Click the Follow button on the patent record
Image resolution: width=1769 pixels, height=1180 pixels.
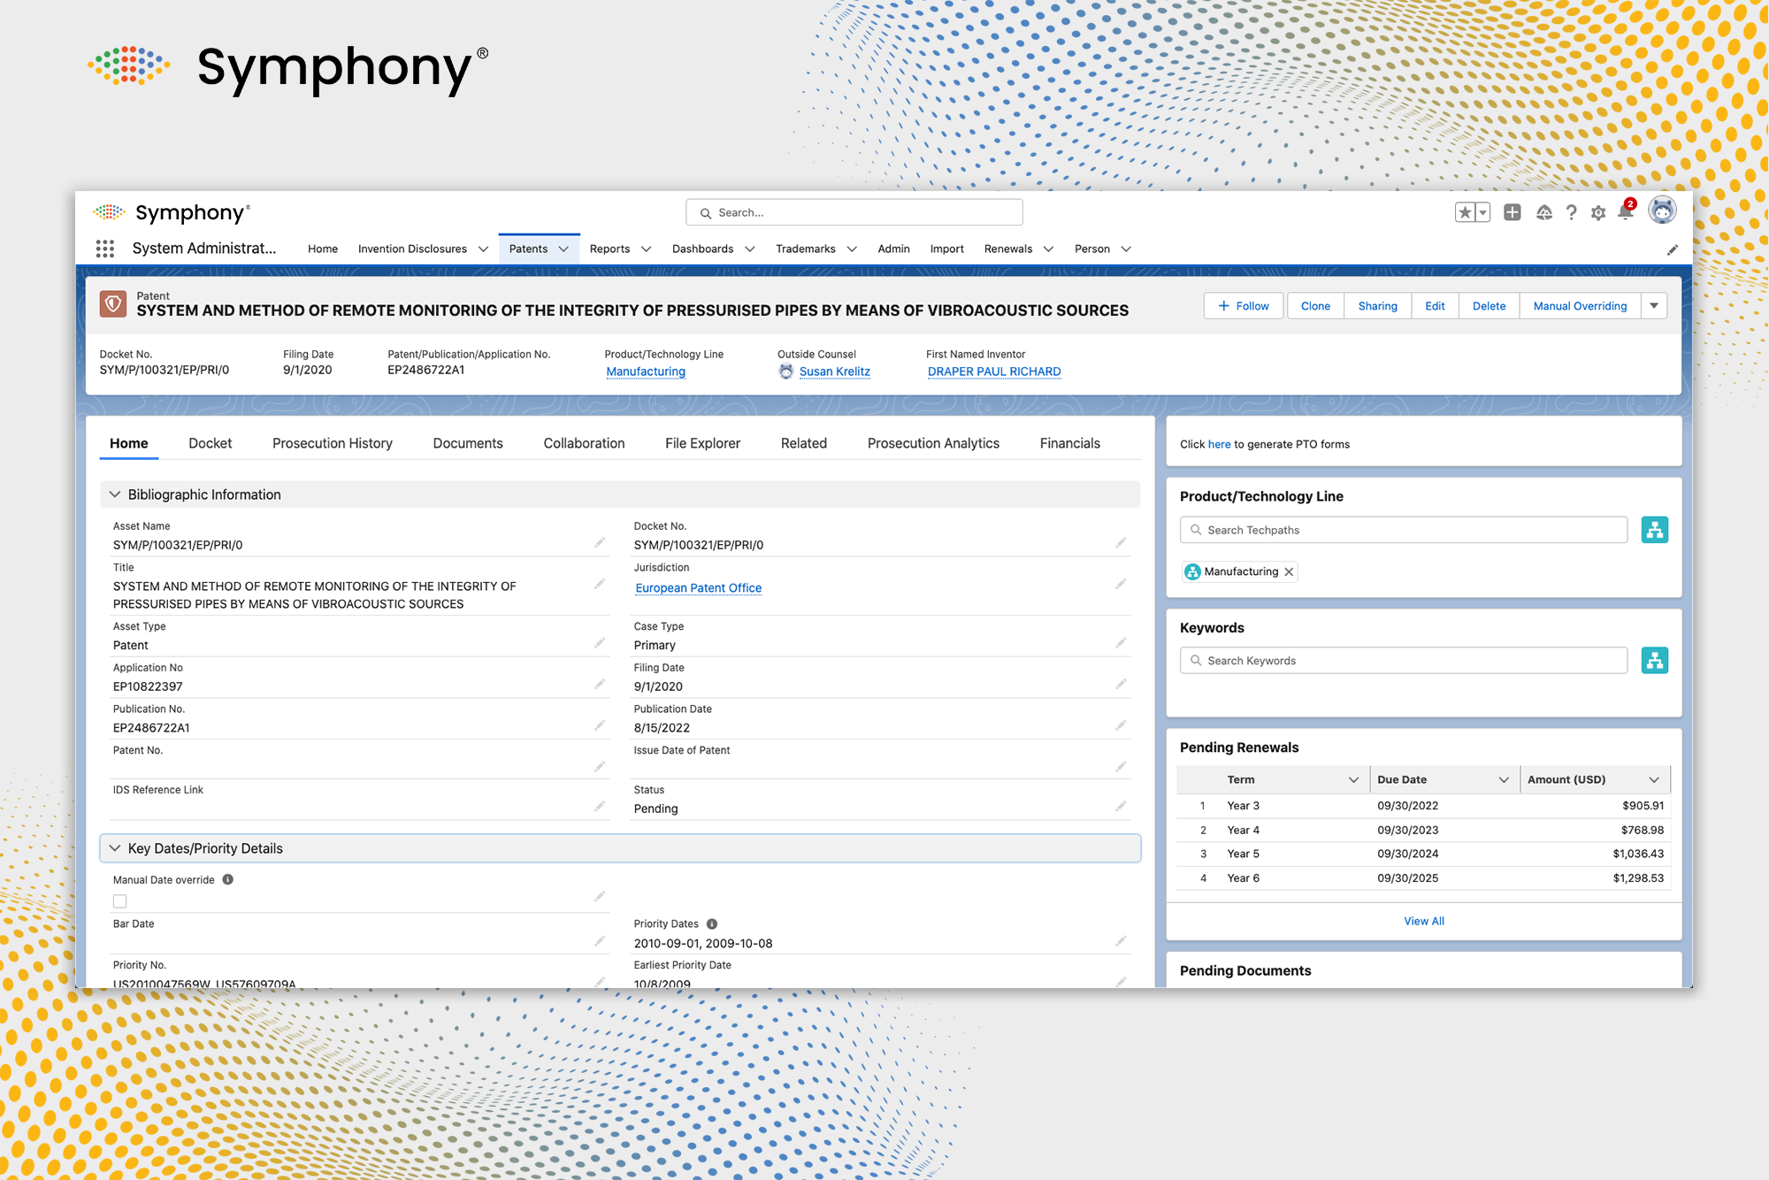pos(1244,305)
